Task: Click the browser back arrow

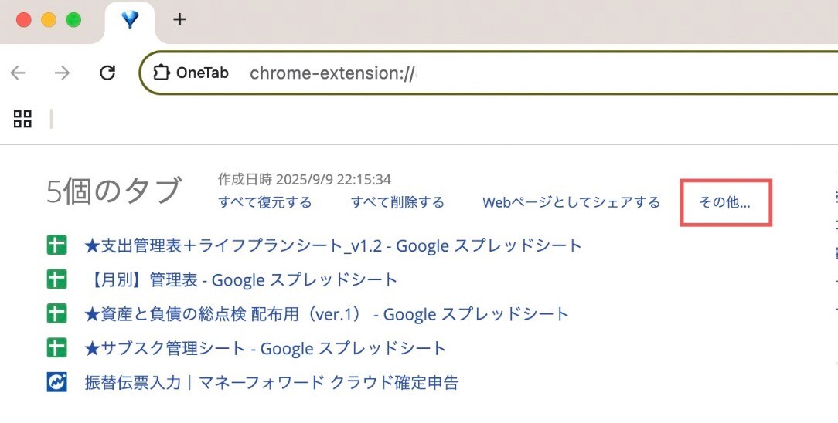Action: [19, 73]
